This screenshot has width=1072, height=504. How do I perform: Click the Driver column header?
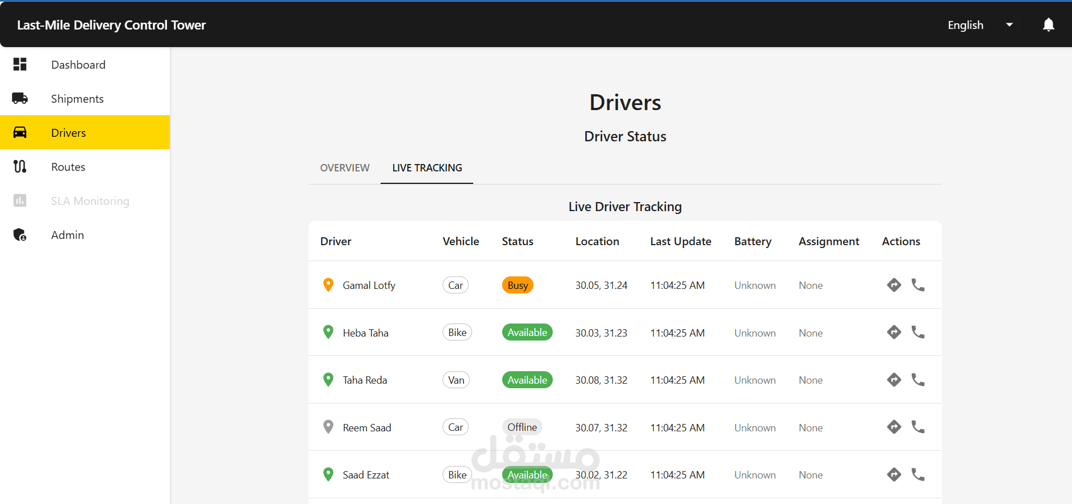coord(336,241)
